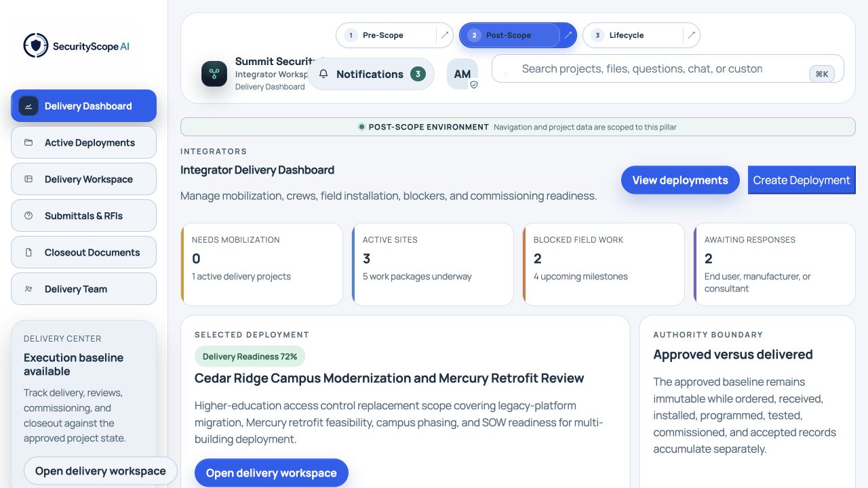
Task: Open Active Deployments in the sidebar
Action: coord(83,142)
